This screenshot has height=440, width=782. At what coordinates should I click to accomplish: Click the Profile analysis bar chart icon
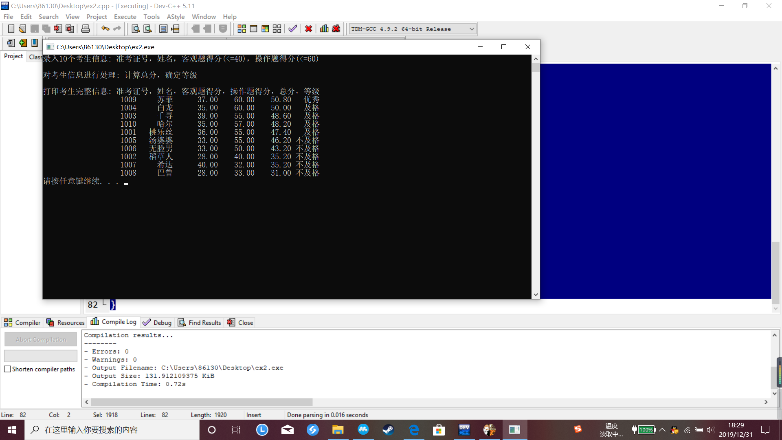pos(324,29)
